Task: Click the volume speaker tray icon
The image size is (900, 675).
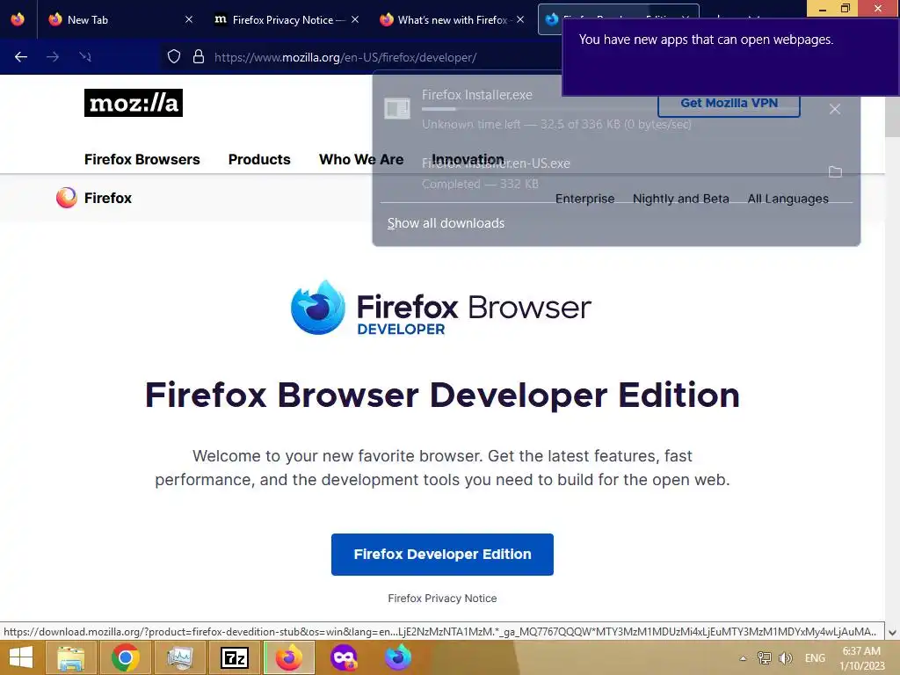Action: tap(786, 658)
